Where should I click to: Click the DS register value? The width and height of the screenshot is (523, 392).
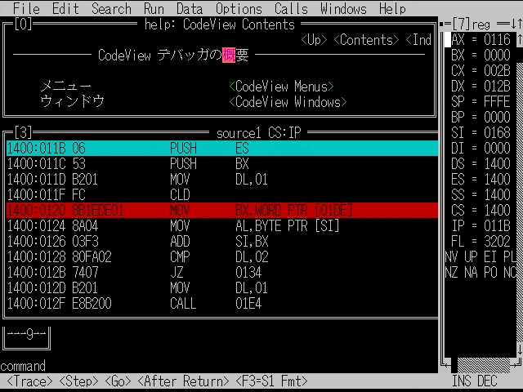[x=497, y=163]
